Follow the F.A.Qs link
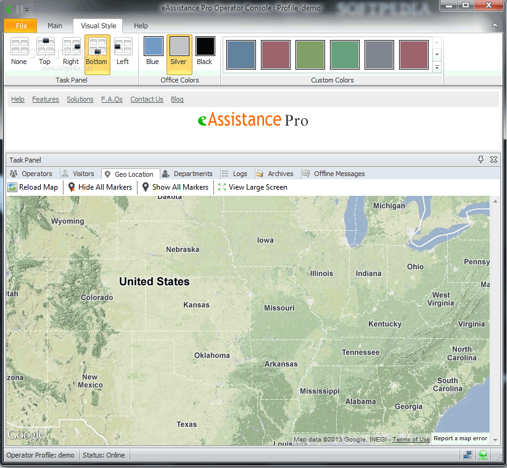 pos(112,99)
